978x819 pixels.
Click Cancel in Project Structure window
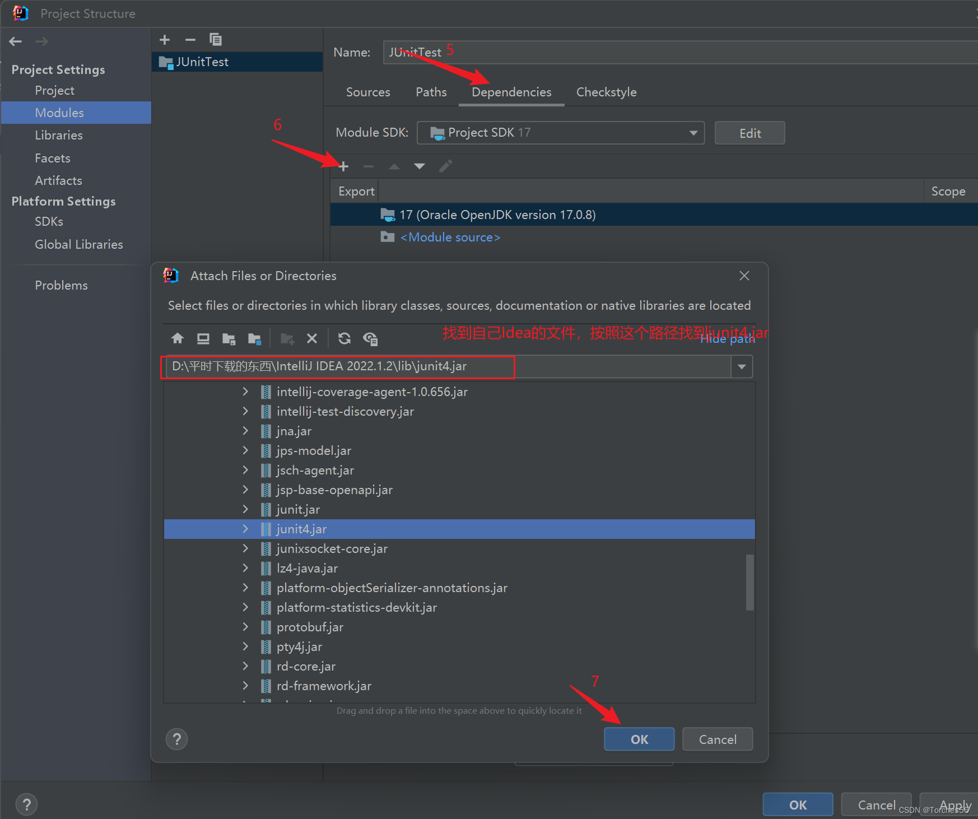point(876,805)
